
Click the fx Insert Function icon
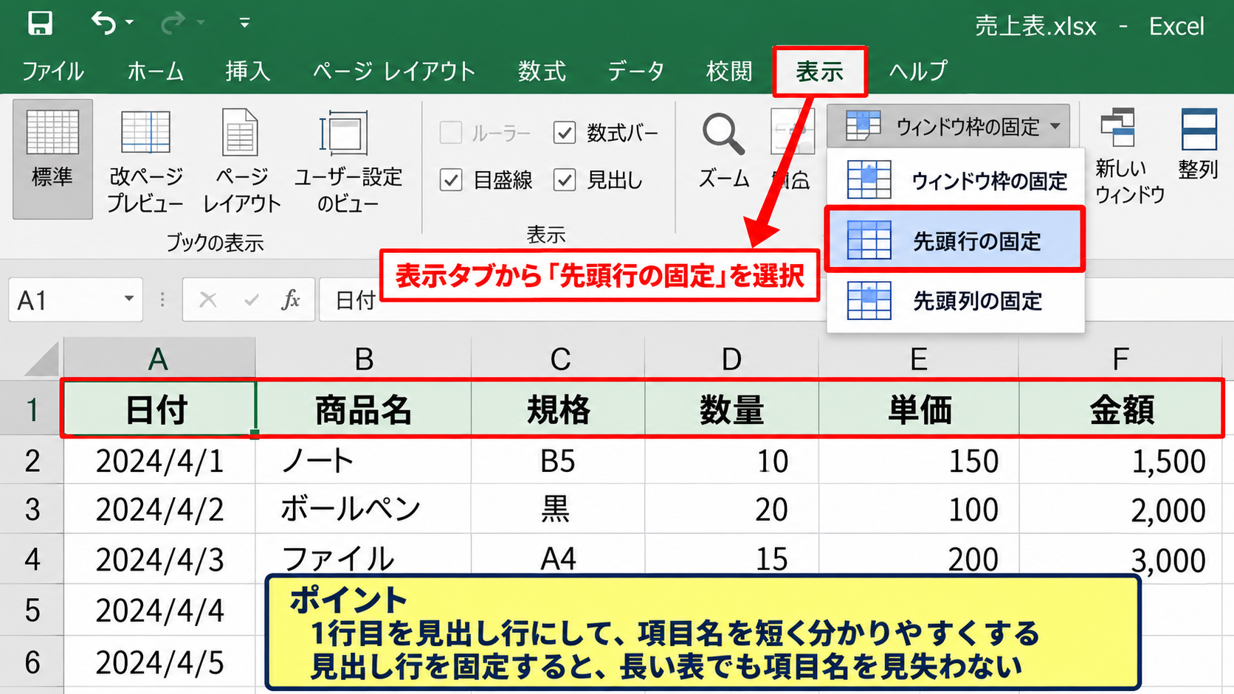coord(292,299)
